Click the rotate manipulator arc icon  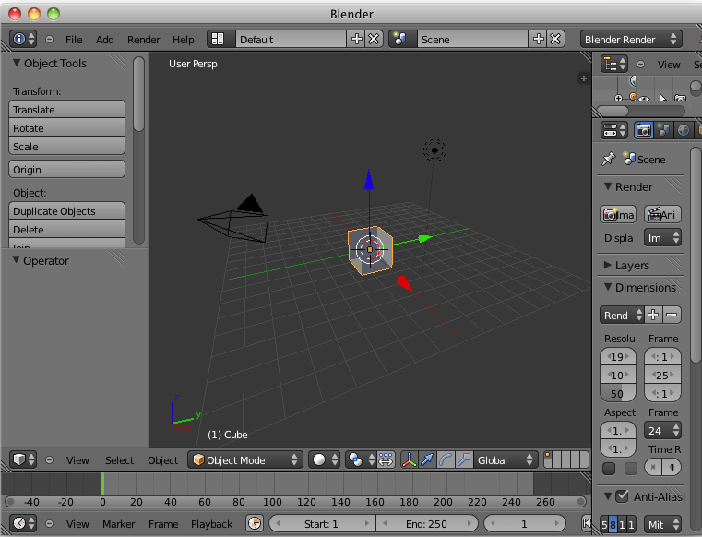(446, 459)
